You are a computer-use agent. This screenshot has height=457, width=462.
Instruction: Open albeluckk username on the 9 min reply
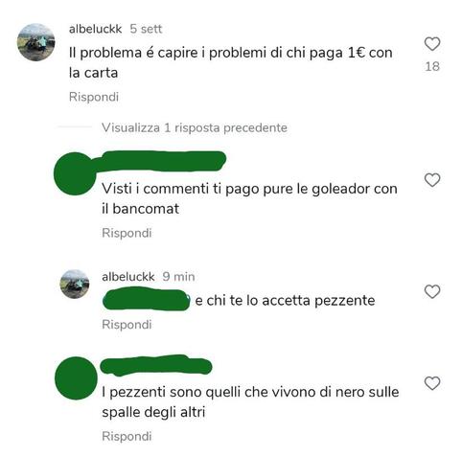coord(128,277)
